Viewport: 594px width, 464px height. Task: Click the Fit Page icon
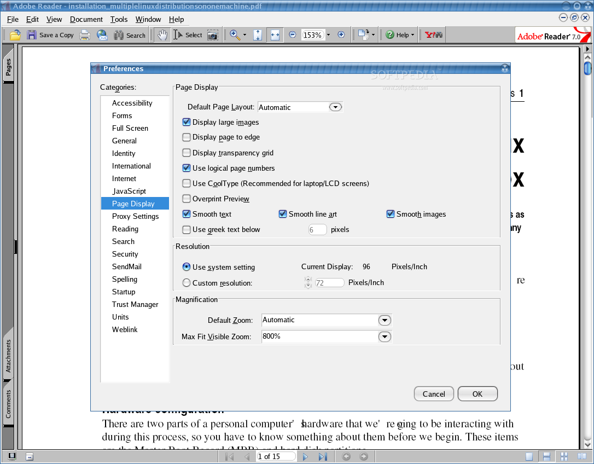pyautogui.click(x=258, y=34)
